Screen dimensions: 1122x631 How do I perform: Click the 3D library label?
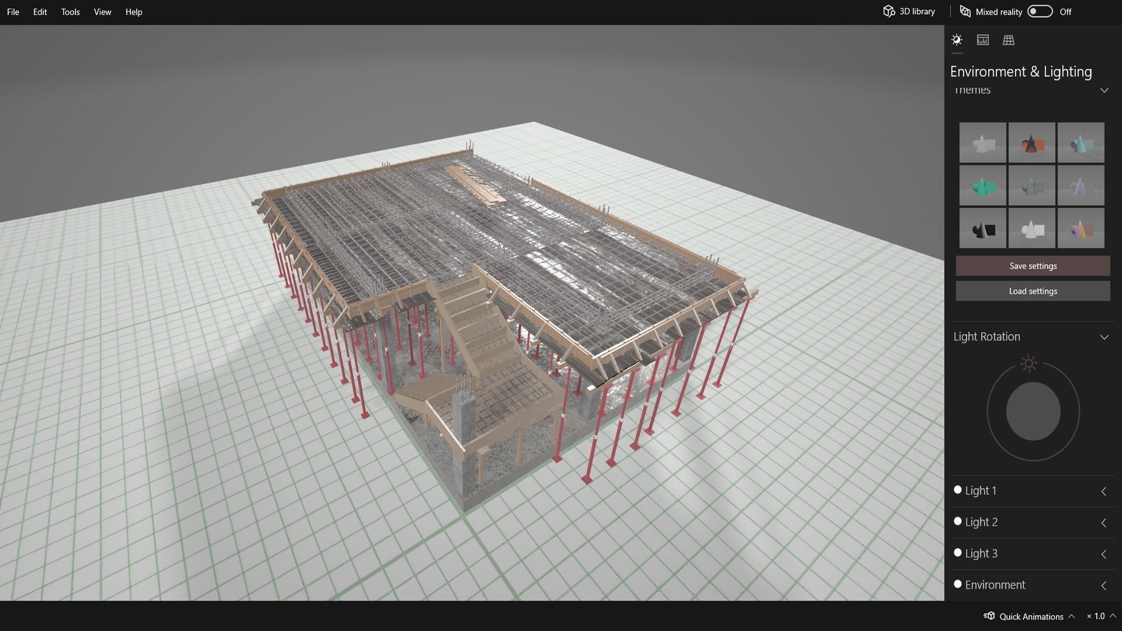[x=917, y=12]
